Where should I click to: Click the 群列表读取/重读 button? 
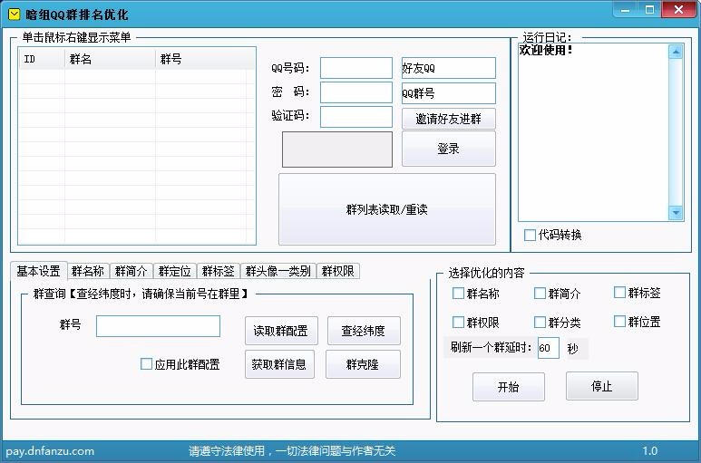(x=387, y=209)
